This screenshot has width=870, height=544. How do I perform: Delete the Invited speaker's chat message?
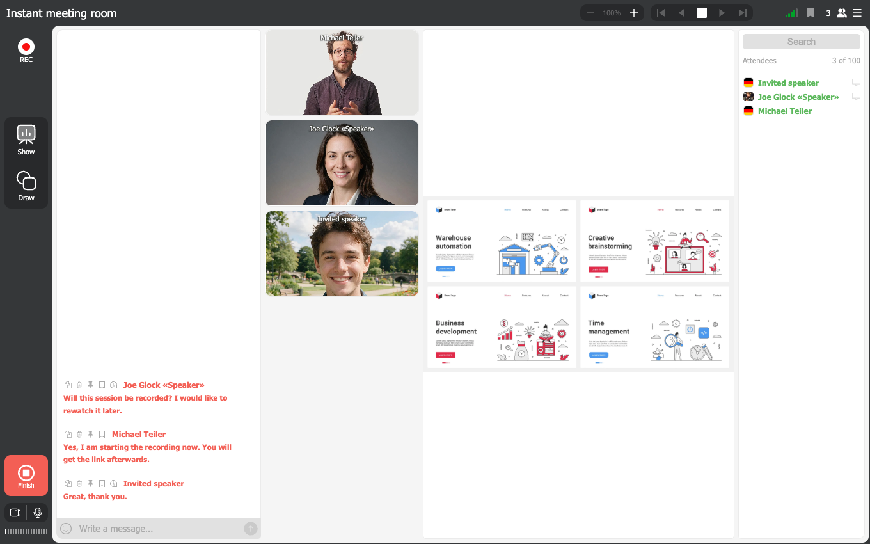point(79,483)
